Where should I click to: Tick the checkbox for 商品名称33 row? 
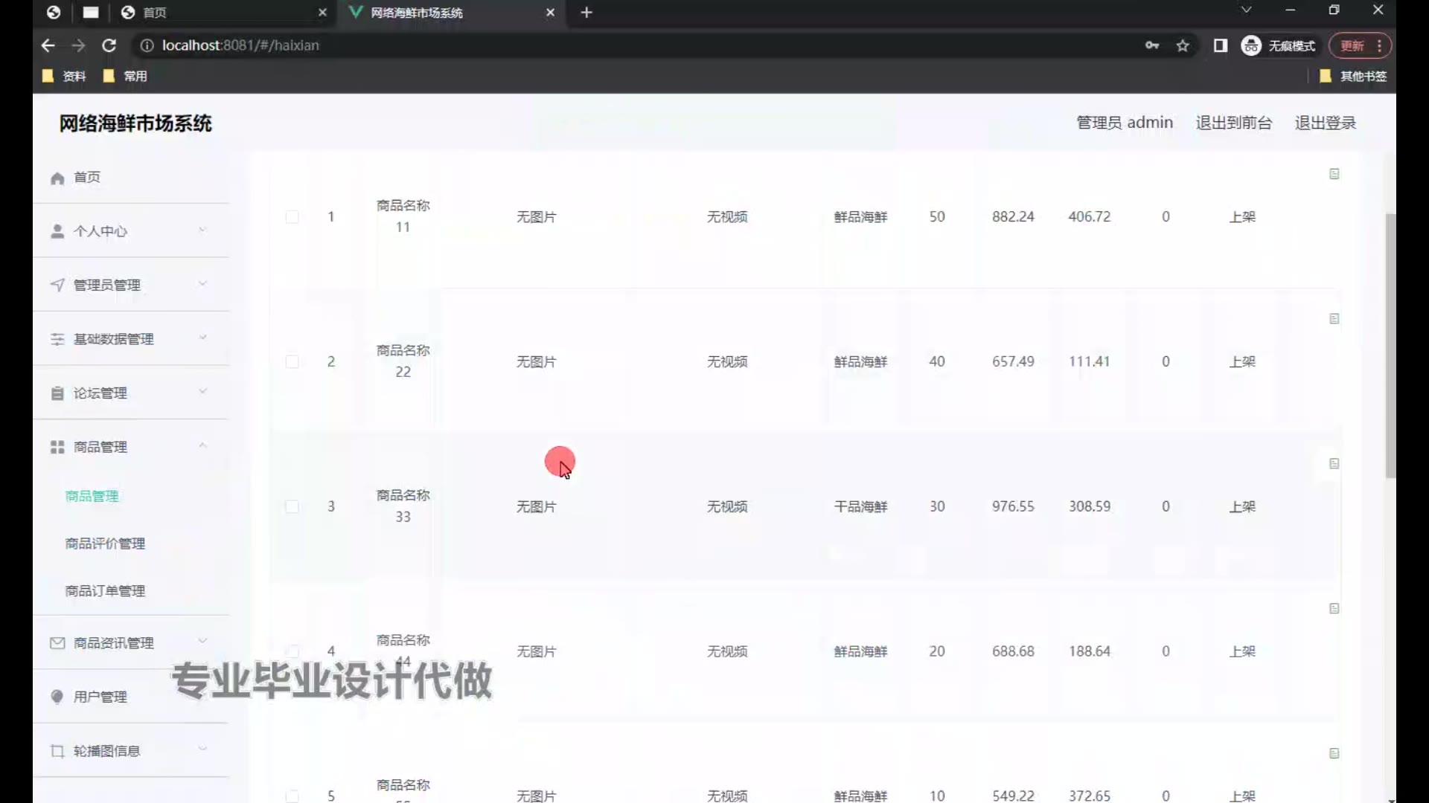tap(292, 507)
